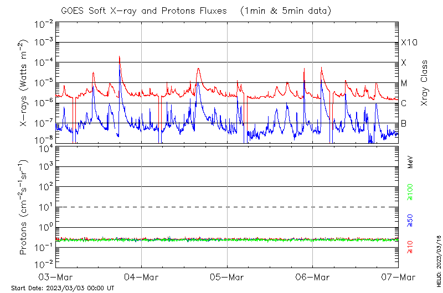This screenshot has height=293, width=443.
Task: Select the 07-Mar date tick label
Action: click(x=398, y=276)
